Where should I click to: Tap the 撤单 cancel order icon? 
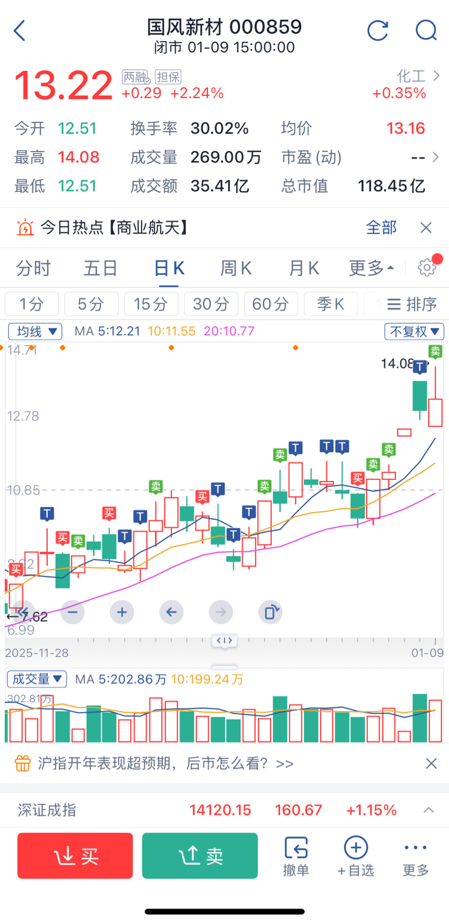click(296, 856)
